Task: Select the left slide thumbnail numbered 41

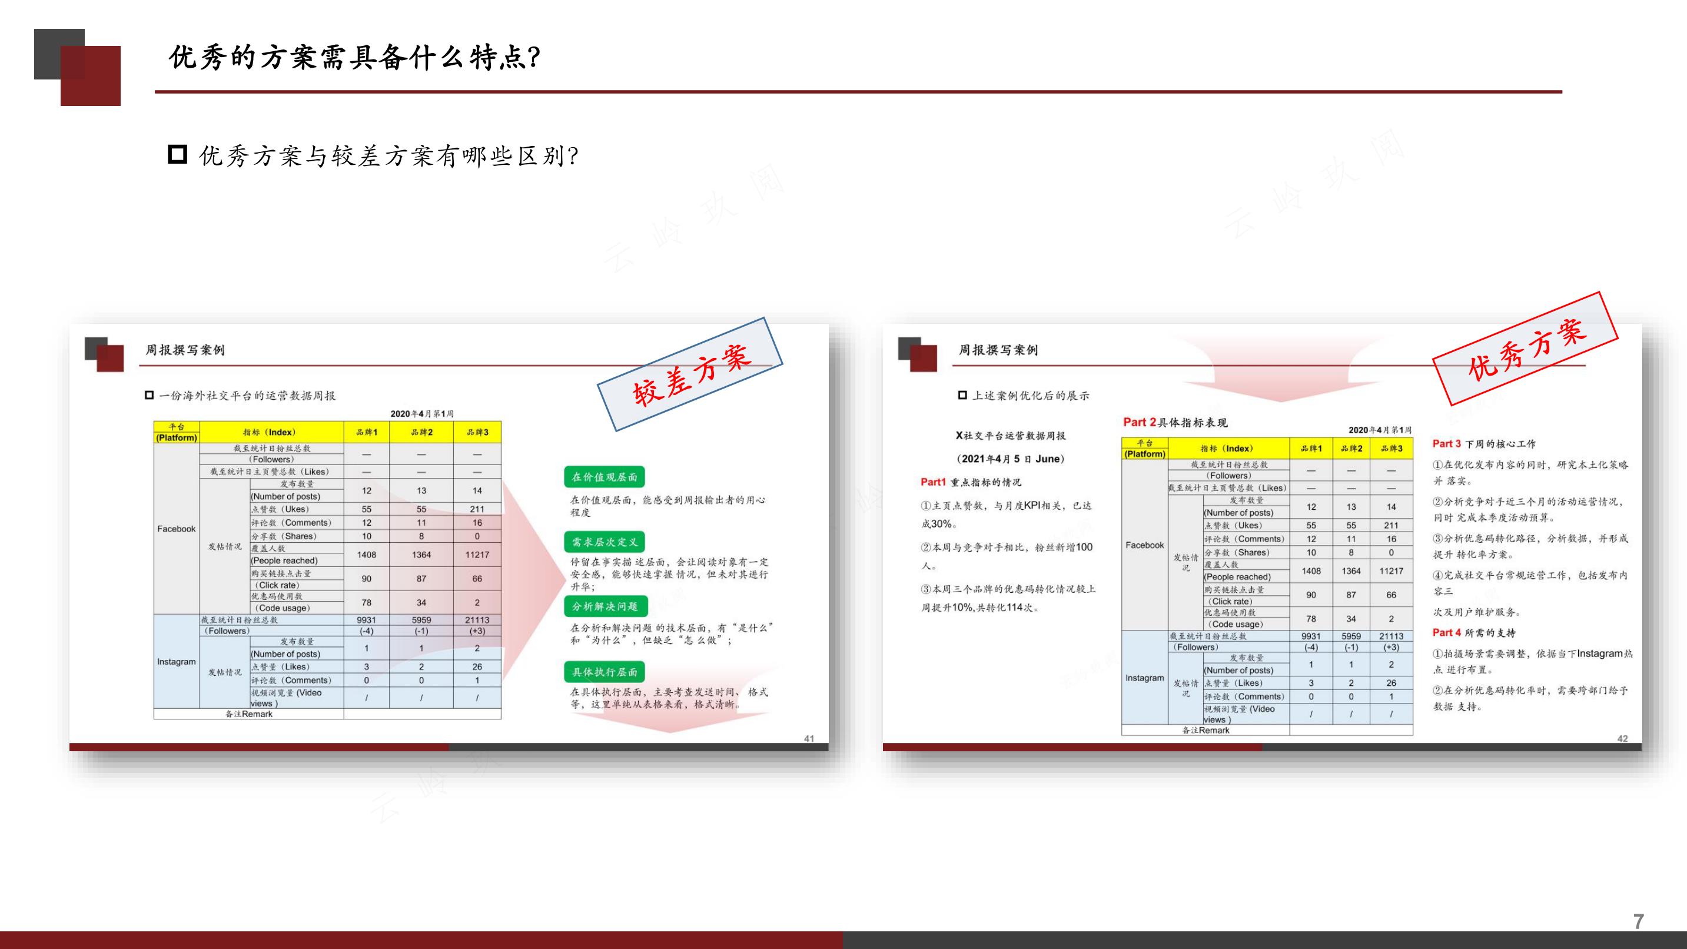Action: [449, 537]
